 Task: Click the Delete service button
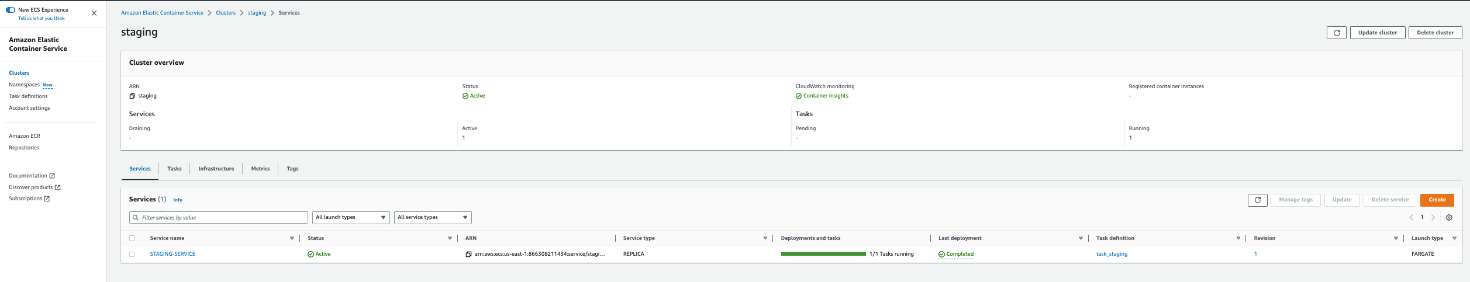click(1390, 200)
